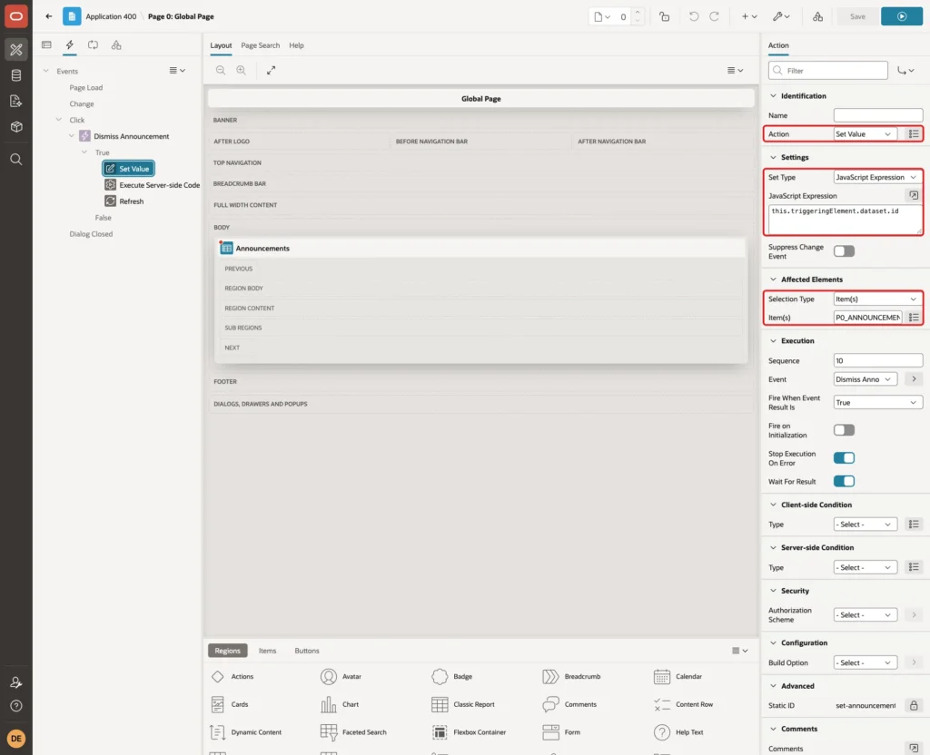This screenshot has height=755, width=930.
Task: Open the App Builder sidebar icon
Action: coord(16,50)
